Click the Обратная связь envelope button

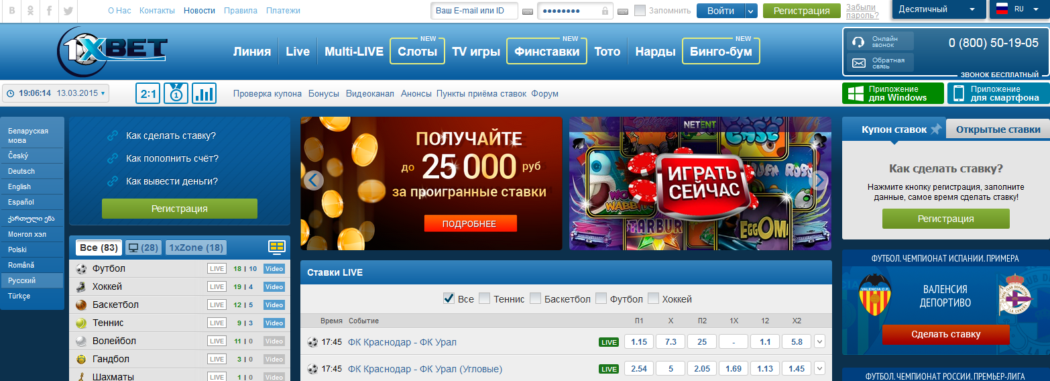[x=879, y=64]
